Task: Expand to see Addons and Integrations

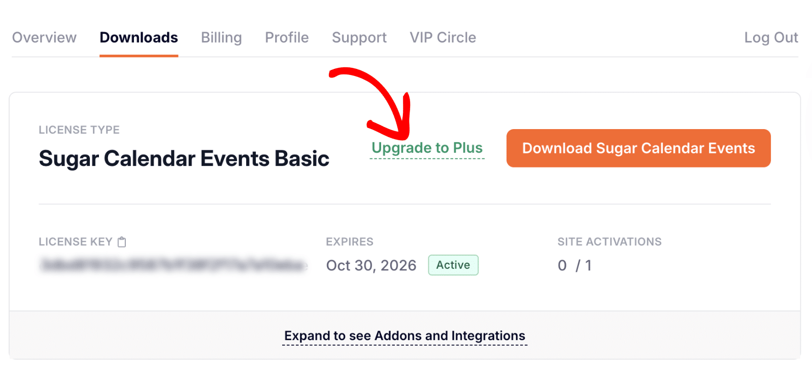Action: pyautogui.click(x=404, y=336)
